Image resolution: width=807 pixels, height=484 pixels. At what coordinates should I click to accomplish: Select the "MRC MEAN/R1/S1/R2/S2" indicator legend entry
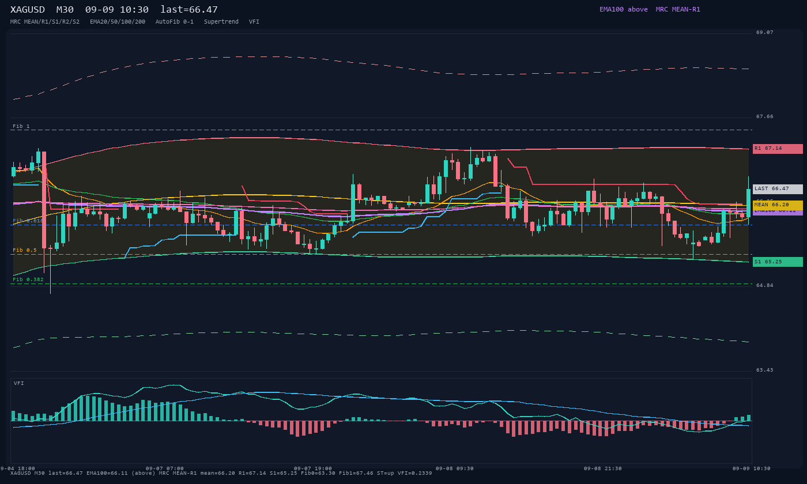tap(45, 22)
